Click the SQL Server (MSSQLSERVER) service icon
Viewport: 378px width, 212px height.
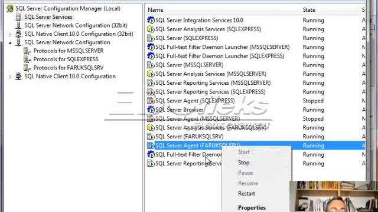[x=151, y=65]
